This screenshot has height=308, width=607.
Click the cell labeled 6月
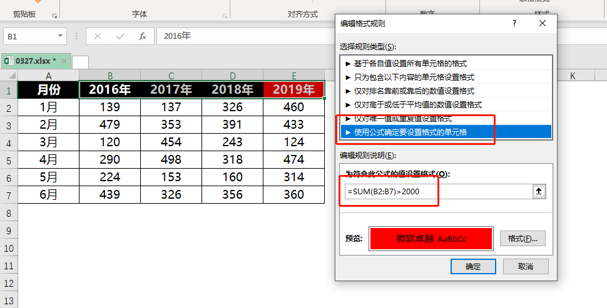click(x=48, y=194)
